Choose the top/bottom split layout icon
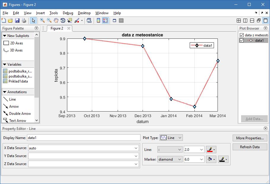Viewport: 270px width, 184px height. [x=252, y=21]
